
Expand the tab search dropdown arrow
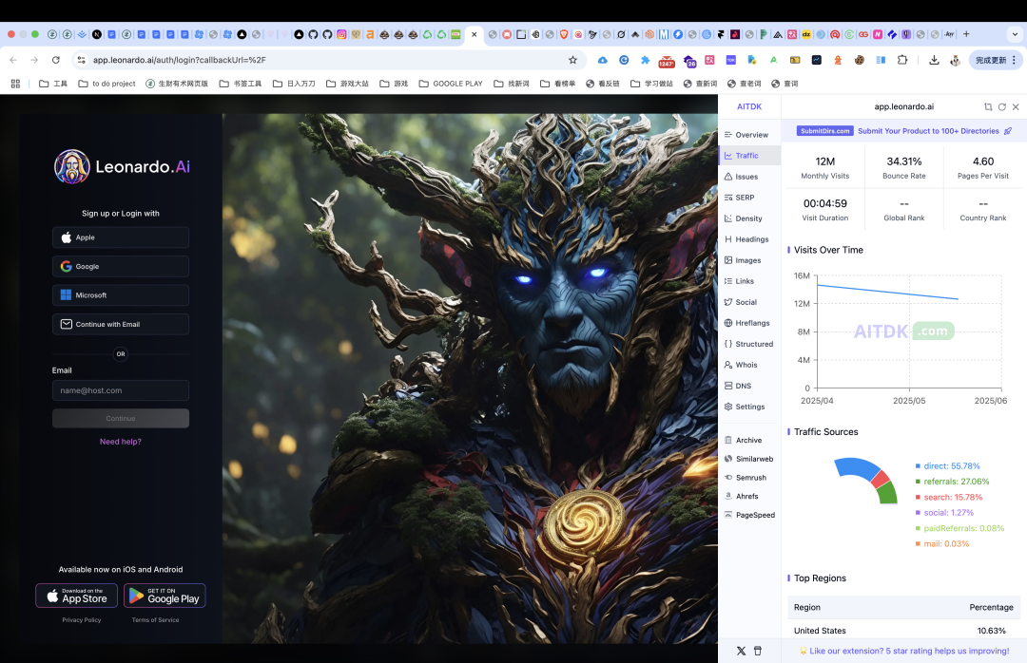click(1015, 34)
